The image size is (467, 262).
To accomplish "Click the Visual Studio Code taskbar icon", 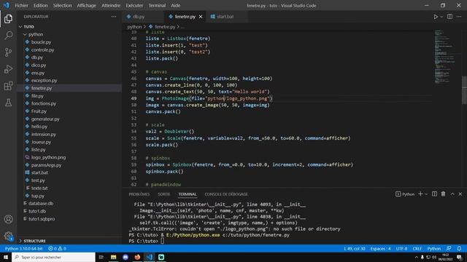I will (149, 257).
